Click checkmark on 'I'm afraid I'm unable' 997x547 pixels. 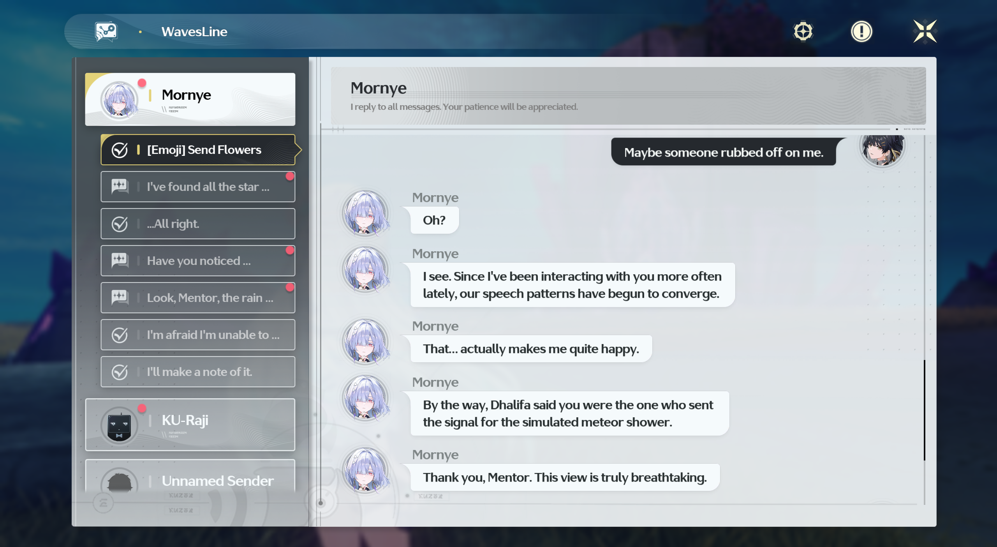pos(120,335)
